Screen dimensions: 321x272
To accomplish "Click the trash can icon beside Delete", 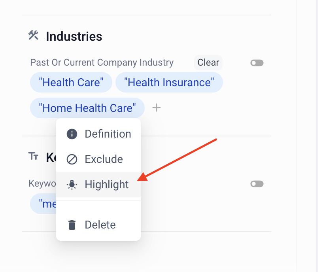I will [72, 225].
